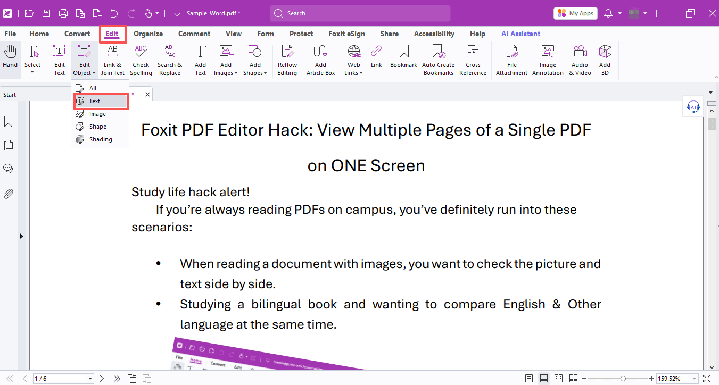
Task: Activate the Edit Text tool
Action: tap(60, 60)
